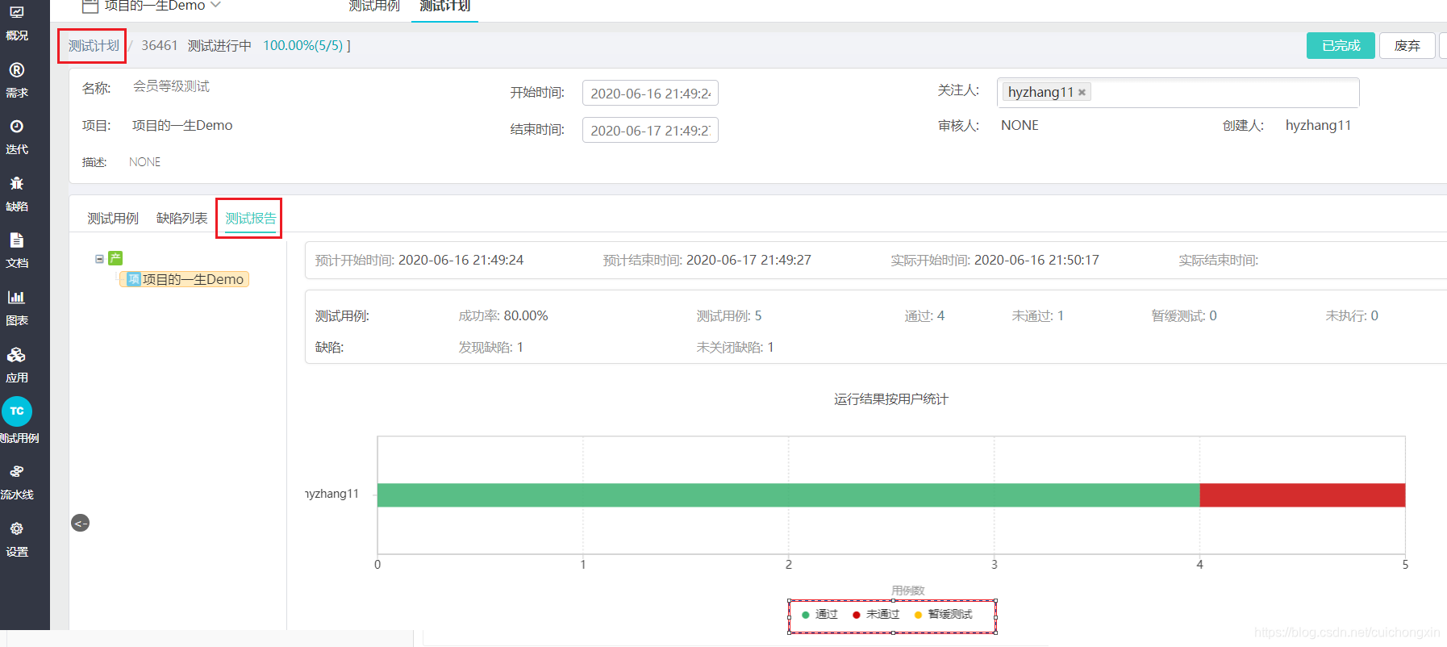Viewport: 1447px width, 647px height.
Task: Toggle the 未通过 legend item
Action: 876,615
